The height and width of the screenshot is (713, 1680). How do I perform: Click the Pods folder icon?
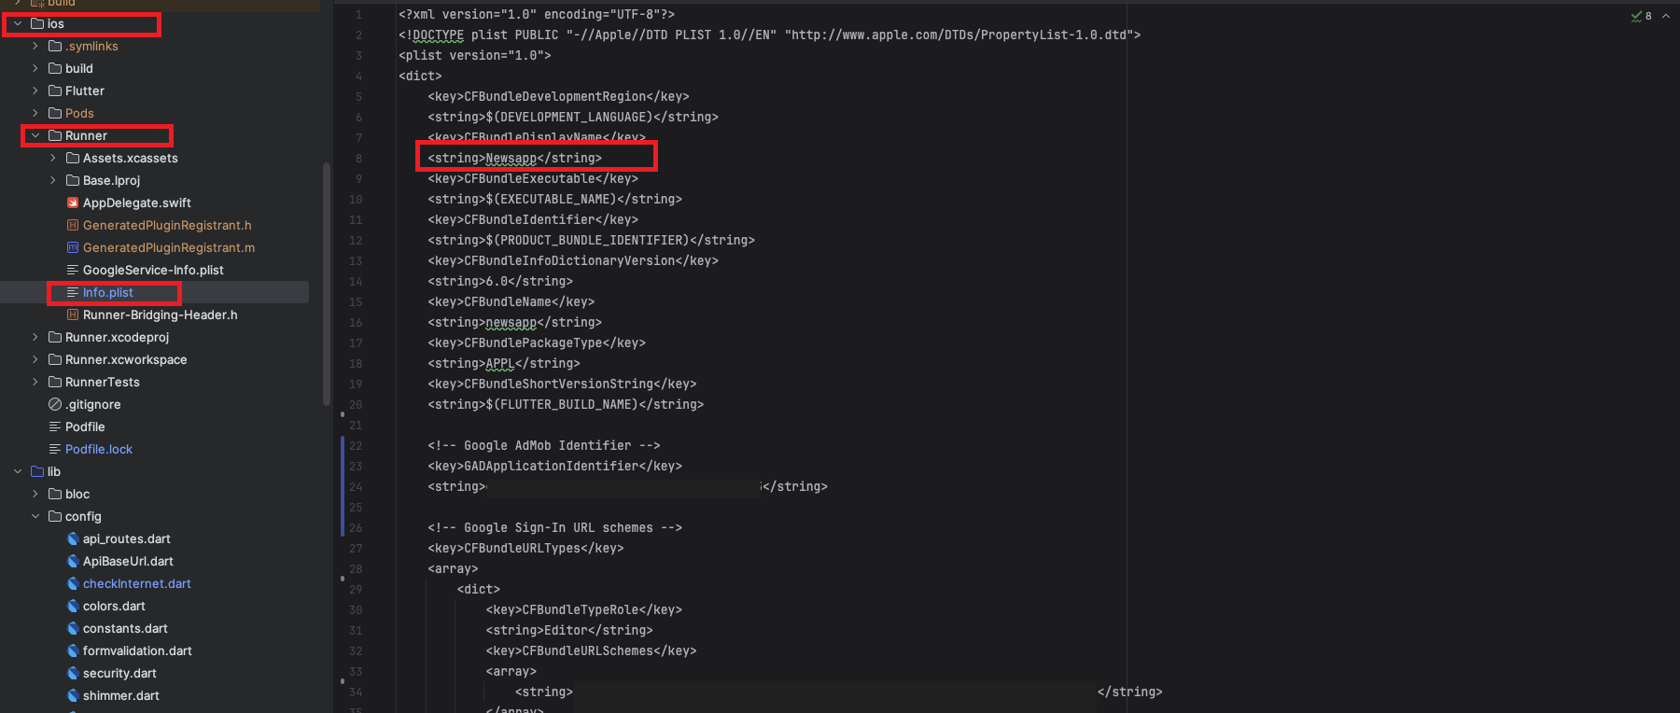[x=55, y=113]
